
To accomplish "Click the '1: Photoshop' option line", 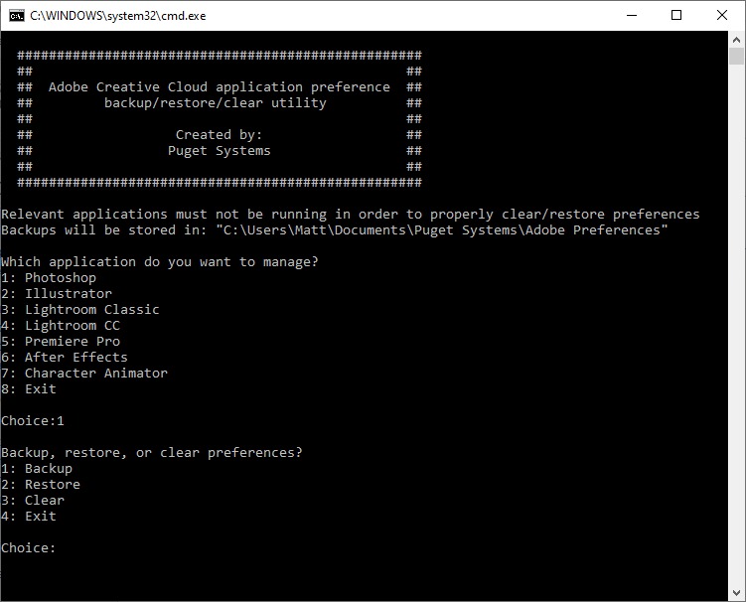I will (x=49, y=278).
